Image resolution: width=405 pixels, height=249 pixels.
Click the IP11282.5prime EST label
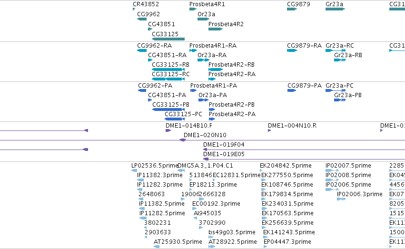(x=162, y=213)
